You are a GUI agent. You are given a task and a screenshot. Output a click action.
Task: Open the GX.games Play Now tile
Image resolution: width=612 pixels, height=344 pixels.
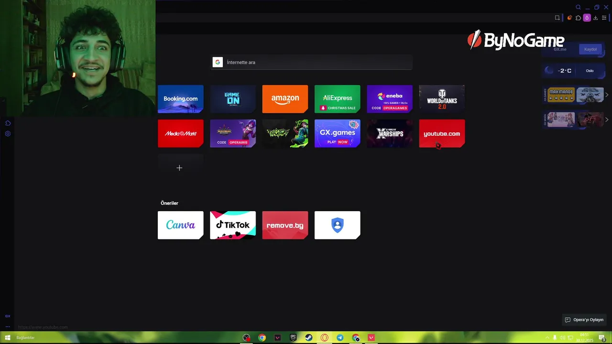coord(337,133)
